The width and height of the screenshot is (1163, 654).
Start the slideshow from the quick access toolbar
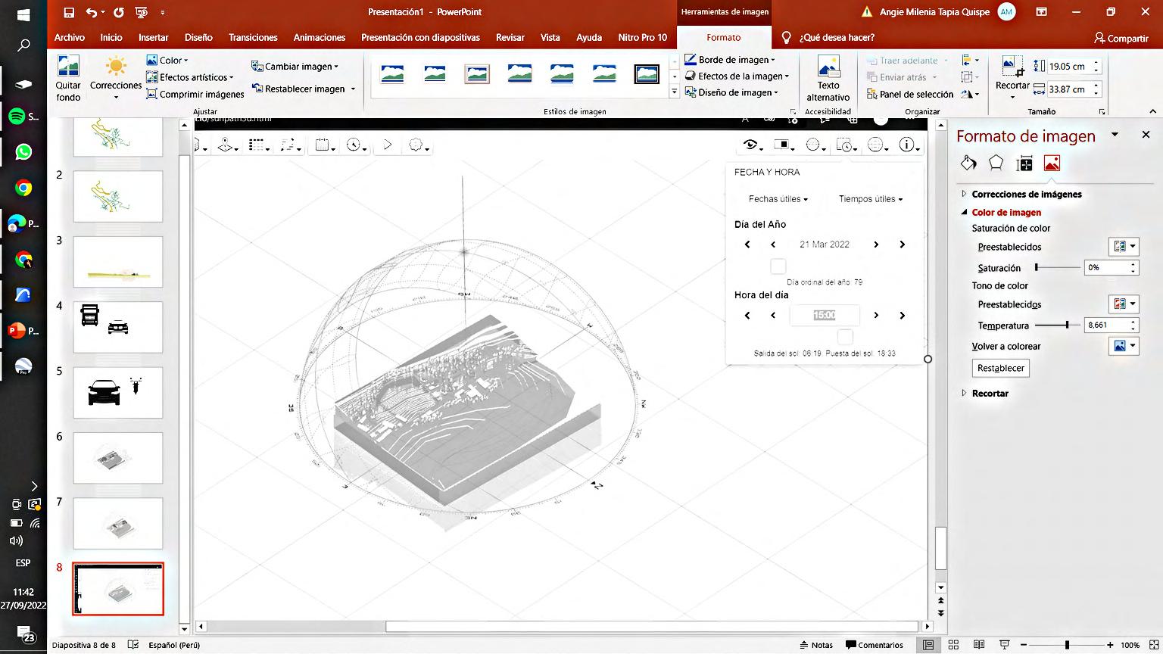pyautogui.click(x=141, y=12)
